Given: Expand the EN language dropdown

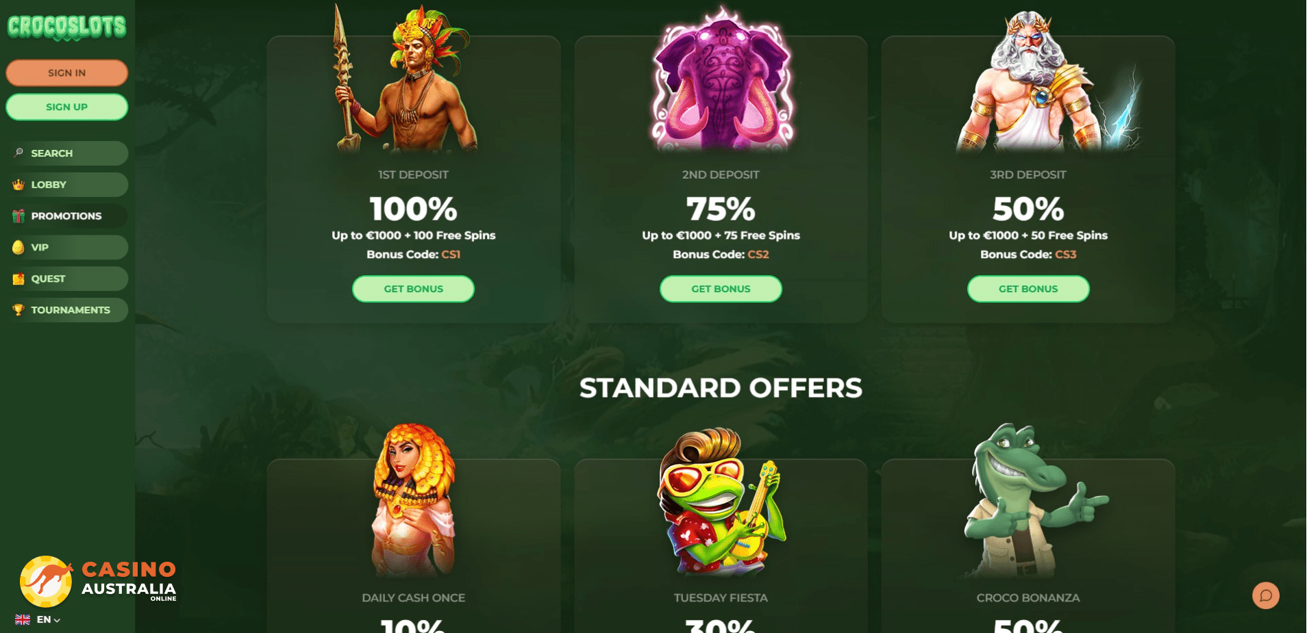Looking at the screenshot, I should tap(48, 619).
